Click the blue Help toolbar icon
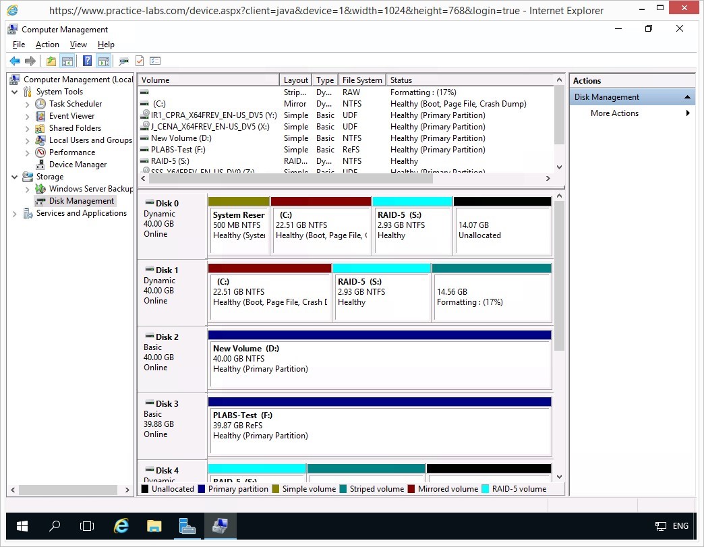The width and height of the screenshot is (704, 547). point(87,61)
